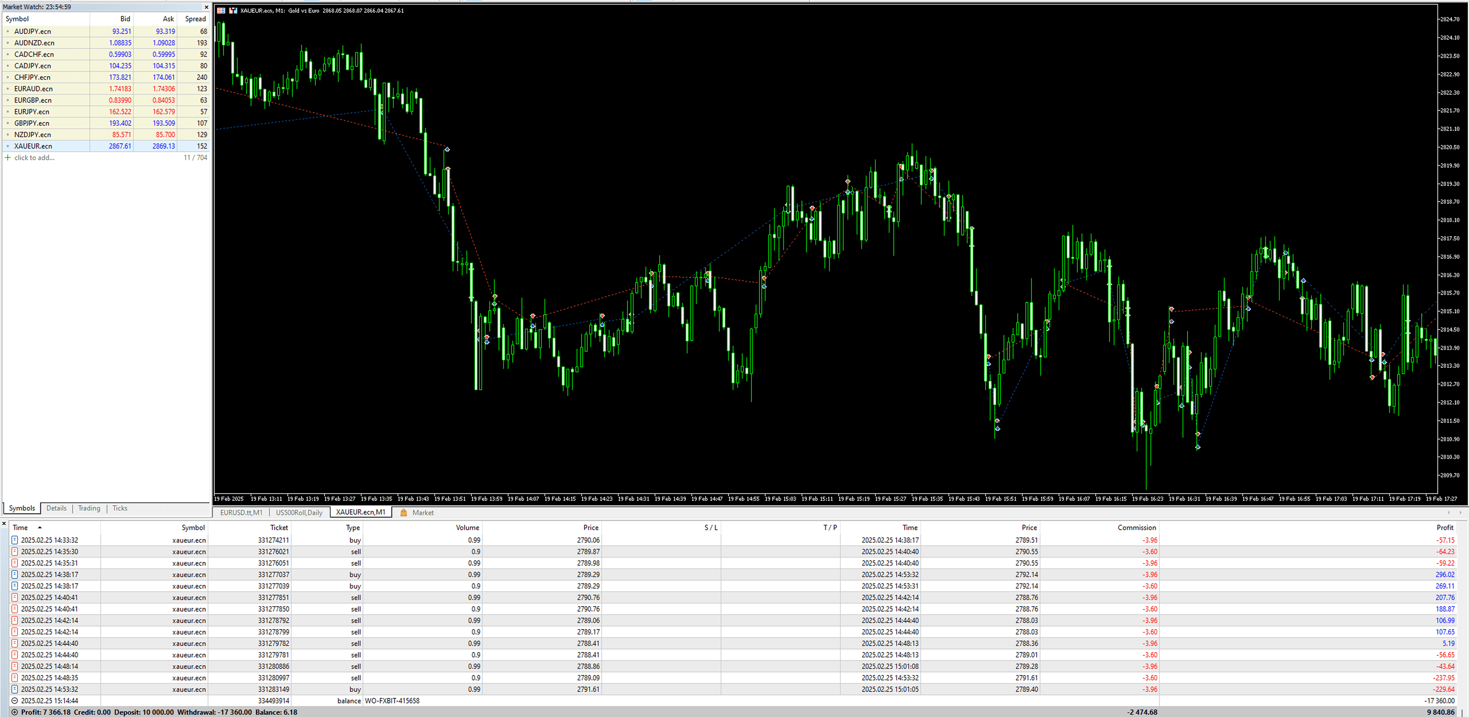1469x717 pixels.
Task: Open the Ticks tab in Market Watch
Action: tap(120, 508)
